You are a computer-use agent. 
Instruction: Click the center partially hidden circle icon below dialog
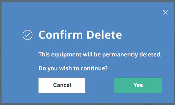tap(102, 104)
